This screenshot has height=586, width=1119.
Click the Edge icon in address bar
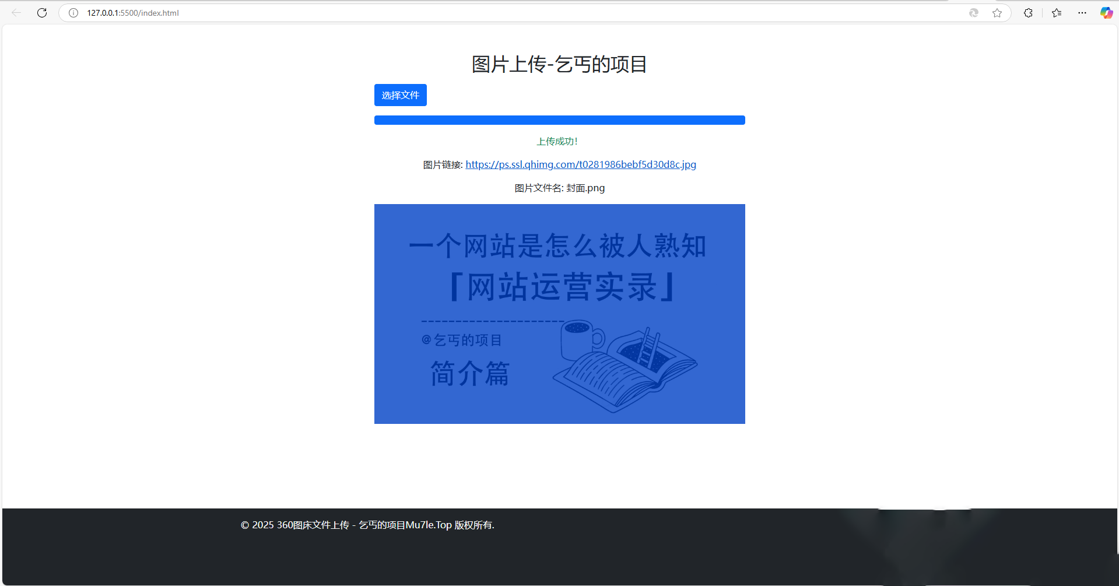pos(973,13)
